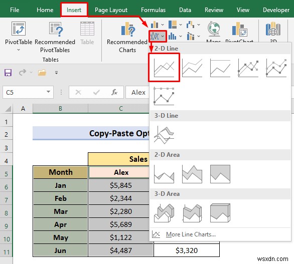Expand the Insert Line or Area Chart dropdown
Viewport: 294px width, 264px height.
(158, 36)
